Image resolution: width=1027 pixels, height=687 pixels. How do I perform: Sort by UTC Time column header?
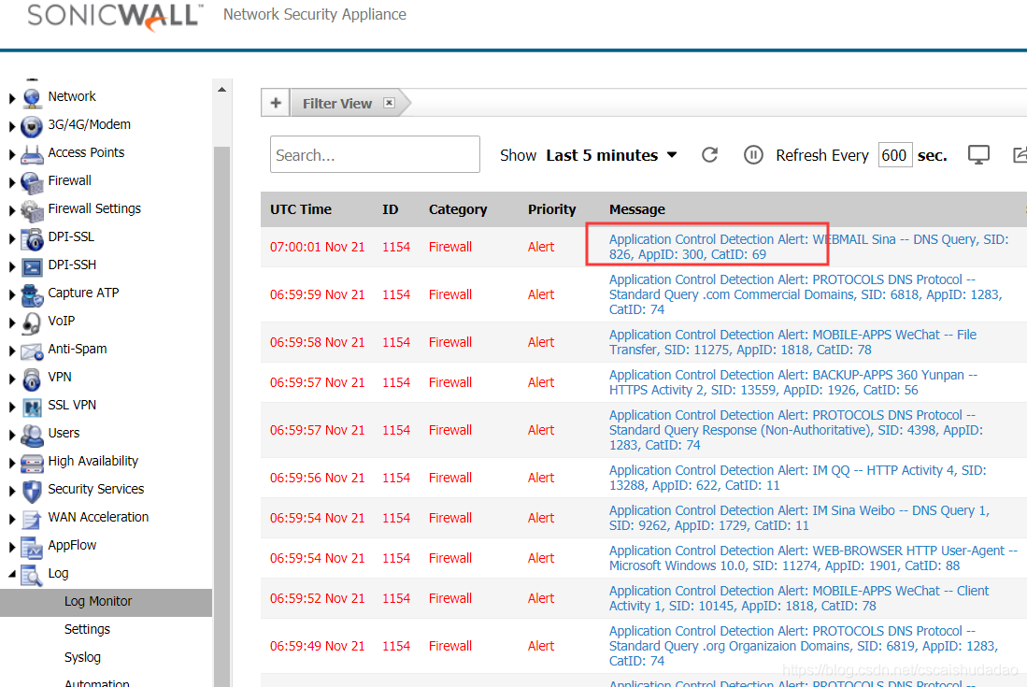click(x=301, y=209)
